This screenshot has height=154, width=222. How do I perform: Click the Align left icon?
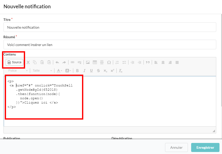[x=156, y=62]
